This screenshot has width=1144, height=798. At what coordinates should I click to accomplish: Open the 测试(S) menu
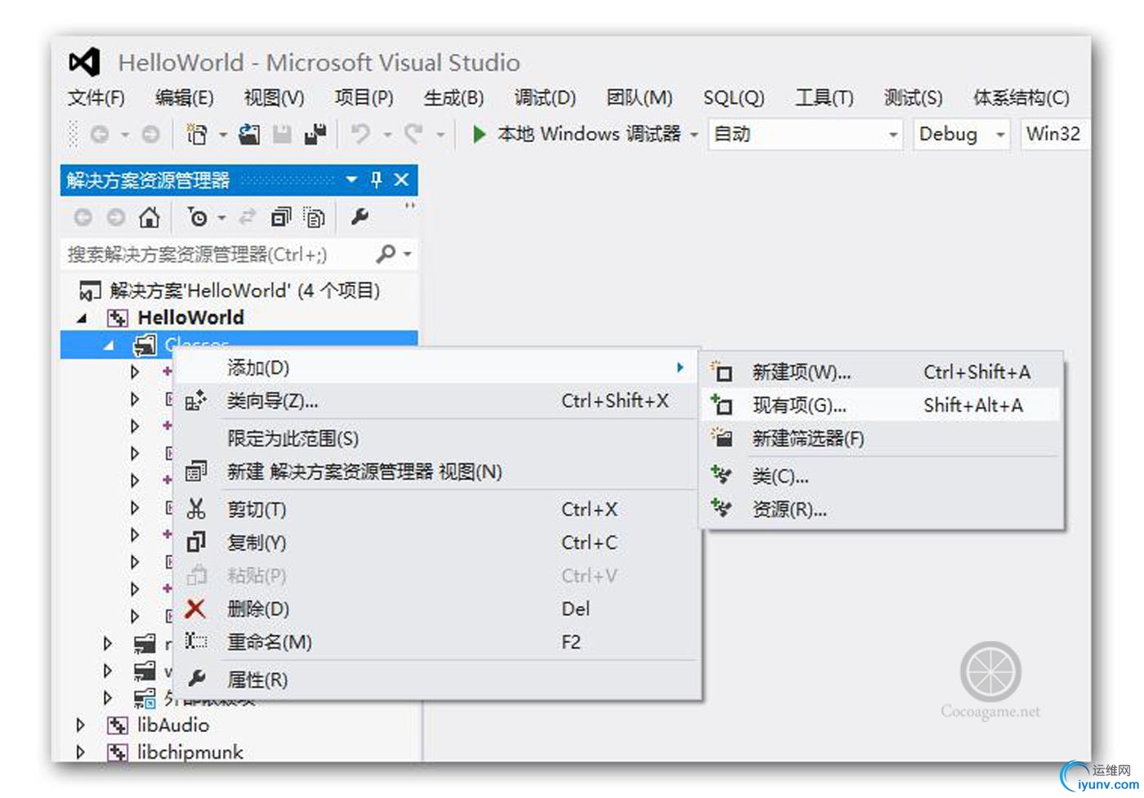tap(913, 98)
